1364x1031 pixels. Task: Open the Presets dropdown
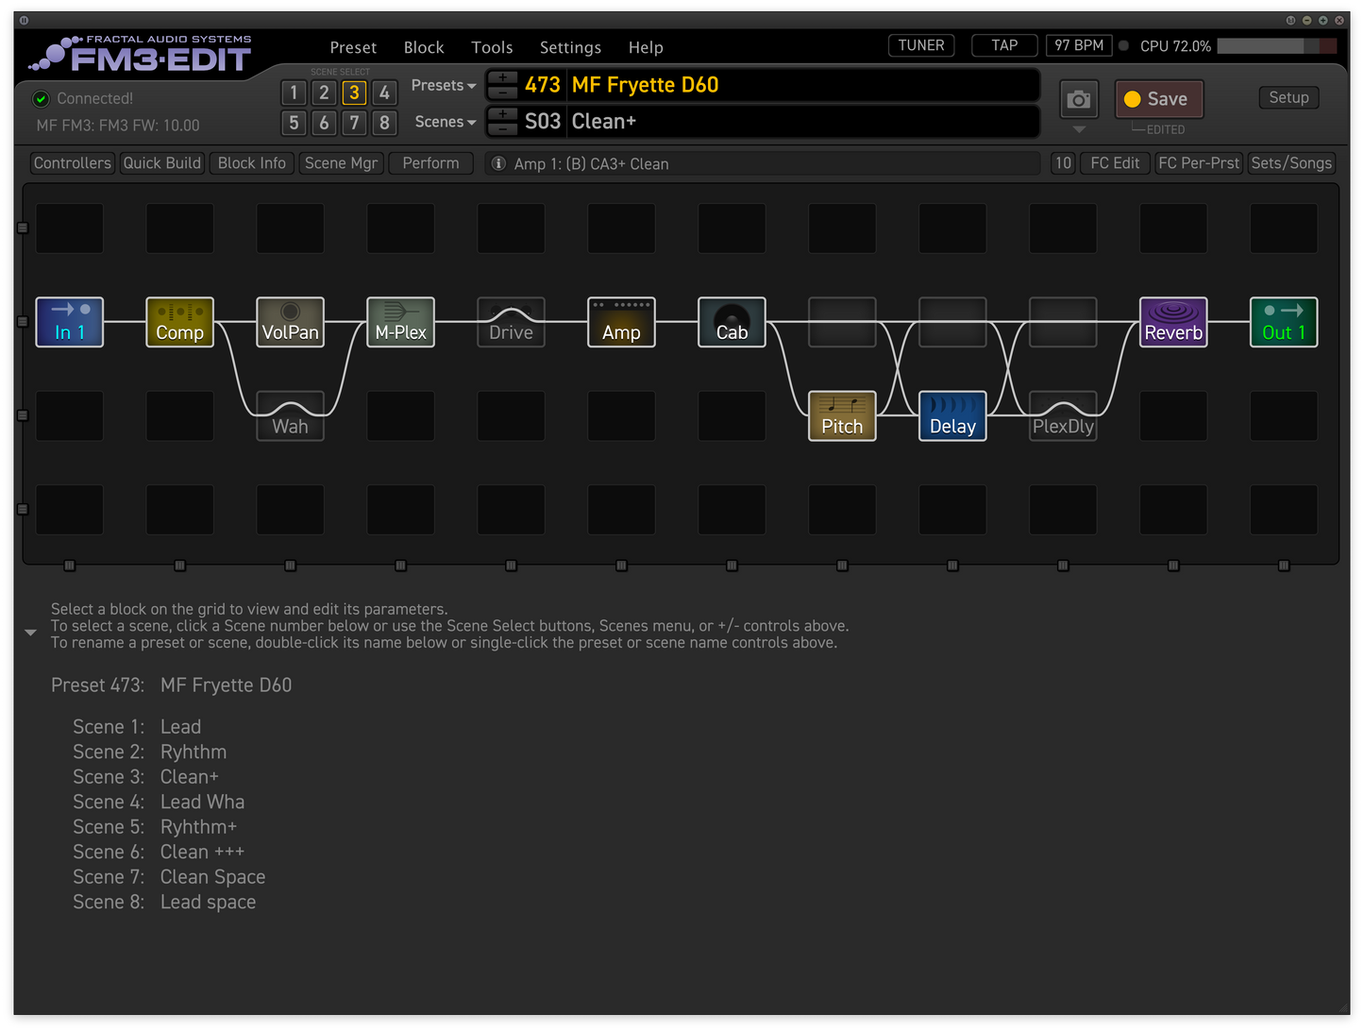pyautogui.click(x=443, y=85)
